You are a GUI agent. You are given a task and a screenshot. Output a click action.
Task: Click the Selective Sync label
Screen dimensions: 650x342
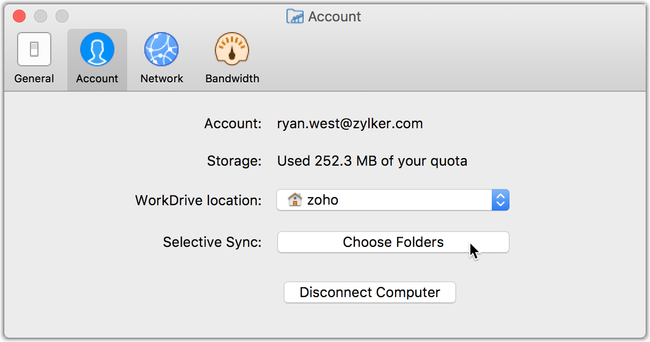[212, 242]
